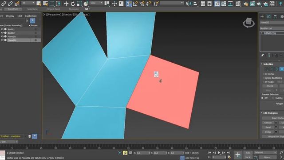Click the Unlink Selection icon

click(x=10, y=4)
